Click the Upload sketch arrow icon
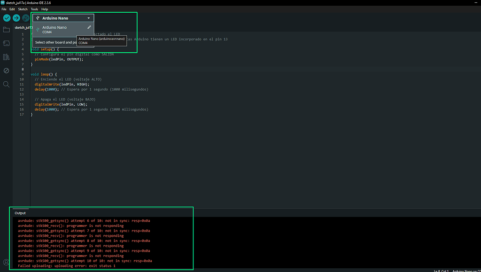This screenshot has height=272, width=481. click(x=16, y=18)
